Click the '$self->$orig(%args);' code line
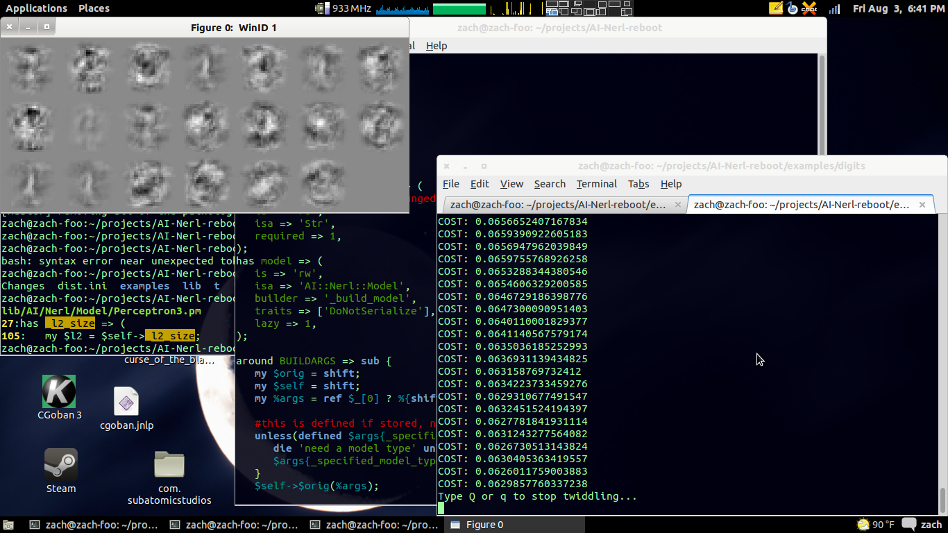The height and width of the screenshot is (533, 948). pos(317,486)
